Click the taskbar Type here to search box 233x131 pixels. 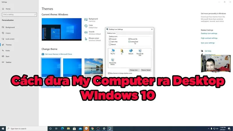click(x=27, y=129)
